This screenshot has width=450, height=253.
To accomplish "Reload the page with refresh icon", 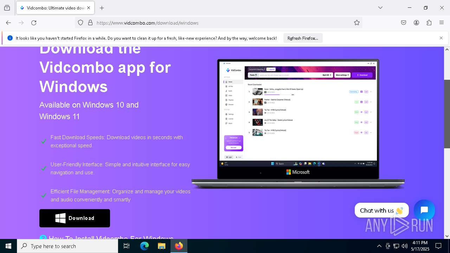I will coord(34,22).
